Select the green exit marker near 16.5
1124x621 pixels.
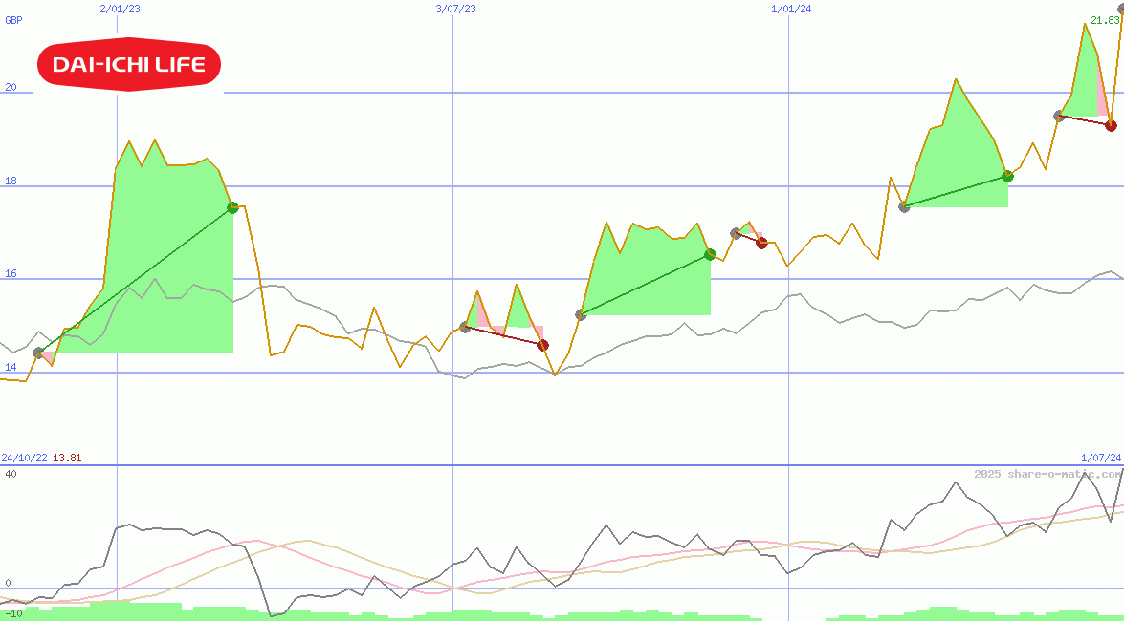point(710,254)
